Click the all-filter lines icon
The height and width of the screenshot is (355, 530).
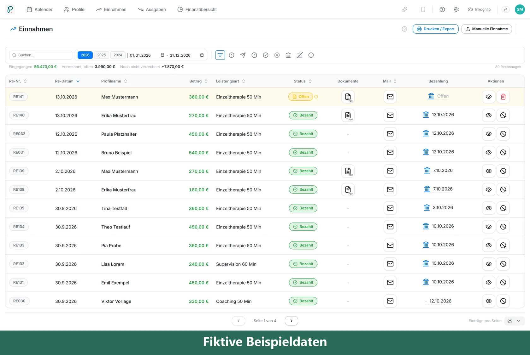tap(220, 55)
